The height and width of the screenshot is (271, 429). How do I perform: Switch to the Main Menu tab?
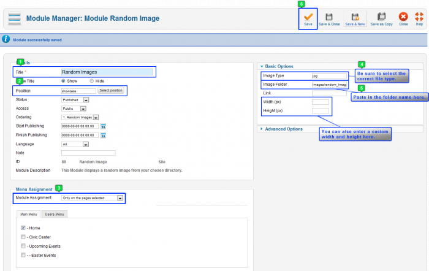[29, 214]
